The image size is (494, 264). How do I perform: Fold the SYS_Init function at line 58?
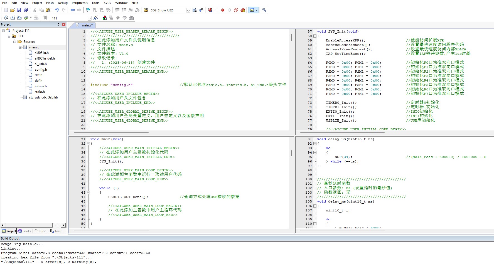tap(315, 36)
